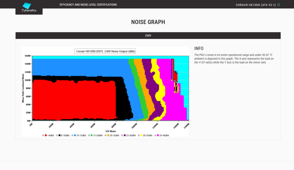Click the magenta 35-40dBA legend swatch

[x=158, y=135]
